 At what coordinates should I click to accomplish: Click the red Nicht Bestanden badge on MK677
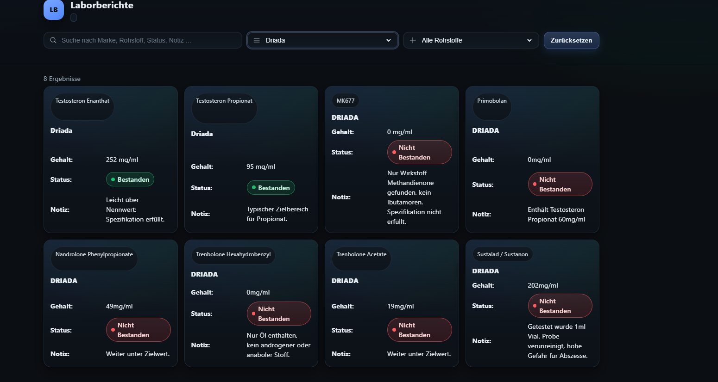coord(419,152)
